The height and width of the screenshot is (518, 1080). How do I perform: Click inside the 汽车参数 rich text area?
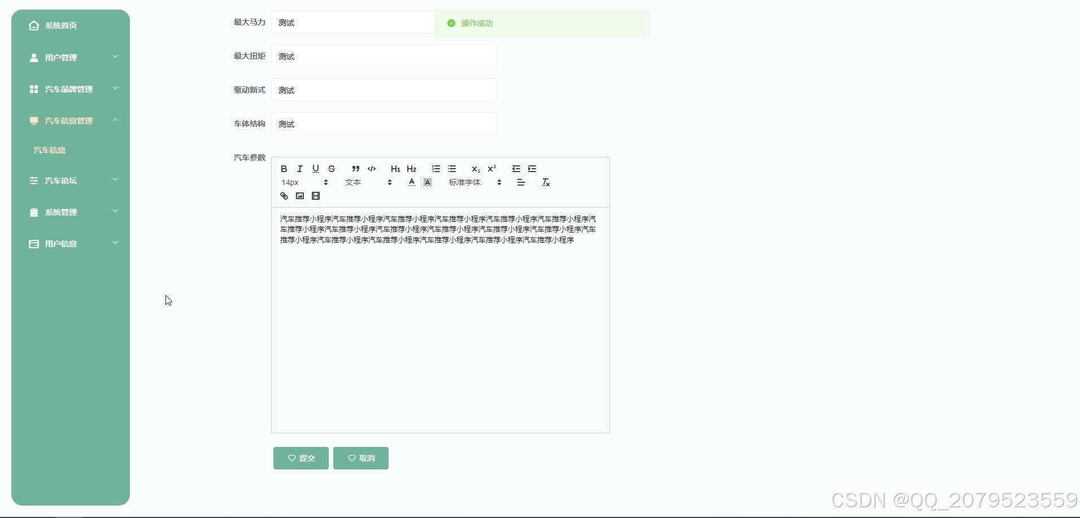tap(441, 320)
